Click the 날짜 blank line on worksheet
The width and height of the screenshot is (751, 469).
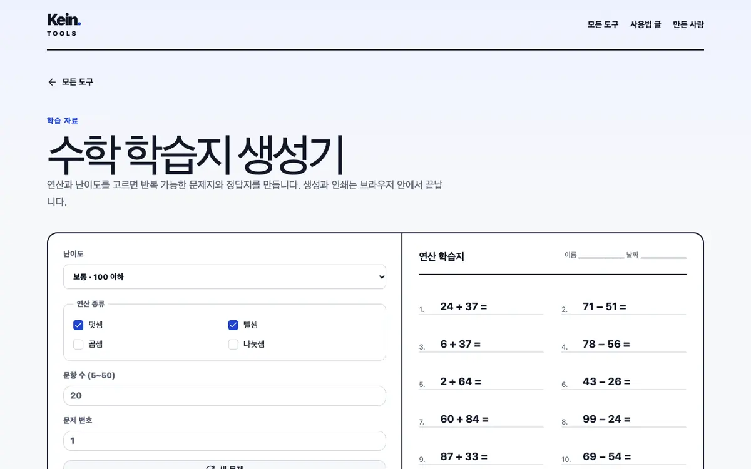663,256
